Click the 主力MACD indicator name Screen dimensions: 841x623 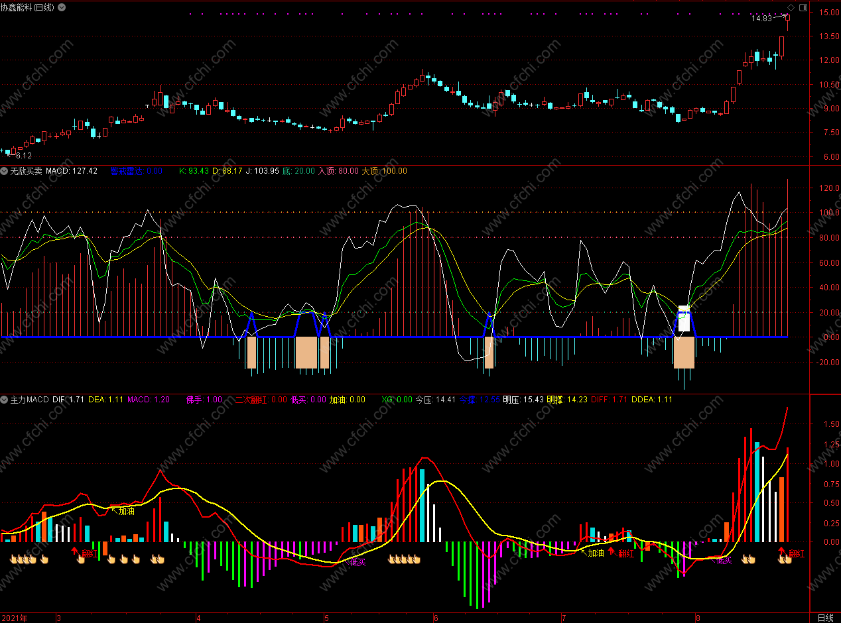(x=29, y=400)
